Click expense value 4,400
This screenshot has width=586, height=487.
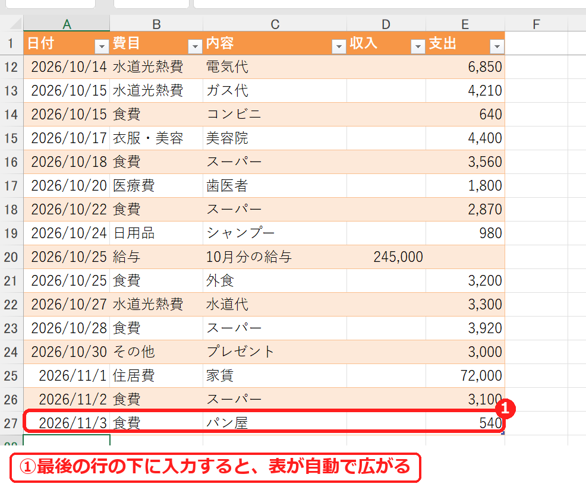tap(465, 138)
